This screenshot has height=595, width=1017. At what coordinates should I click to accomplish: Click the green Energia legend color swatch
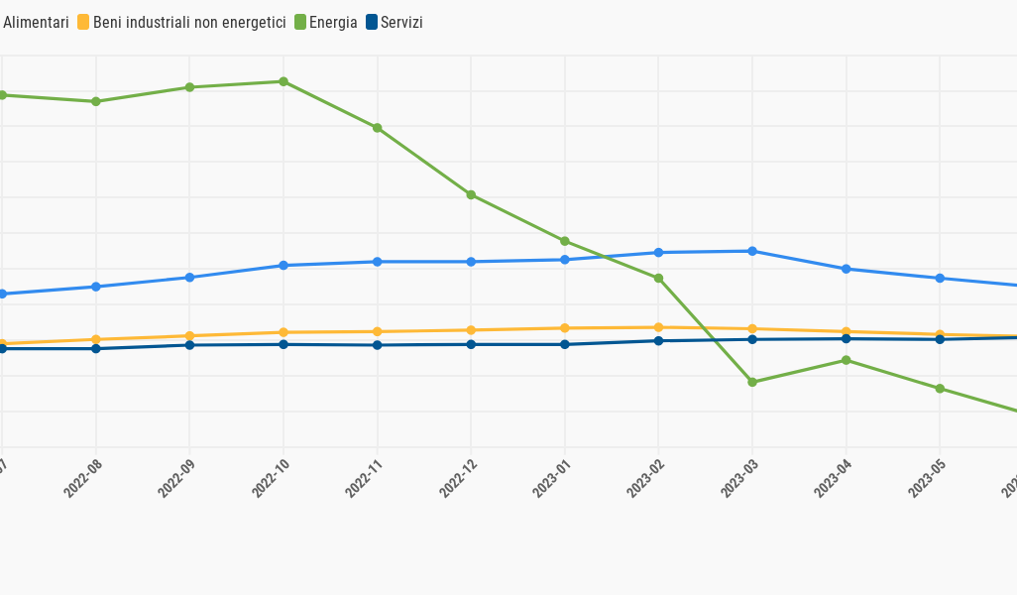[299, 22]
